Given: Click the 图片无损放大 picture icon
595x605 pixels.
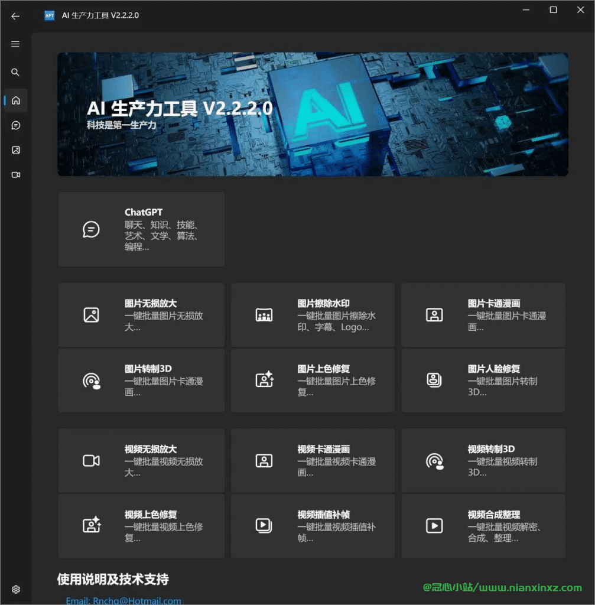Looking at the screenshot, I should point(92,315).
